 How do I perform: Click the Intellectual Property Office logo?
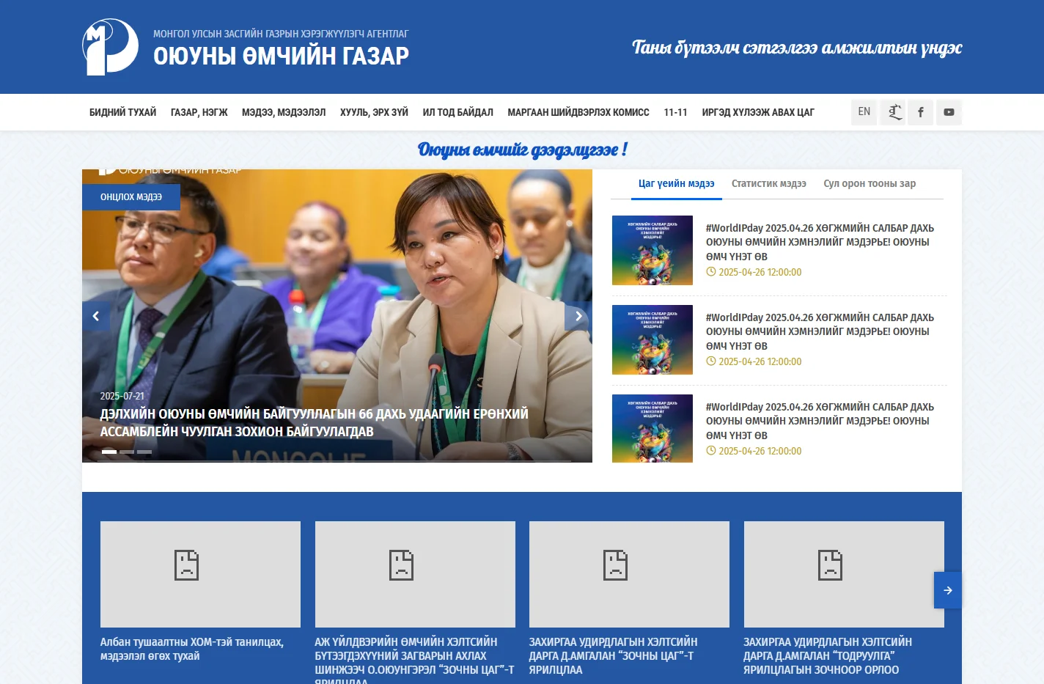[x=111, y=47]
